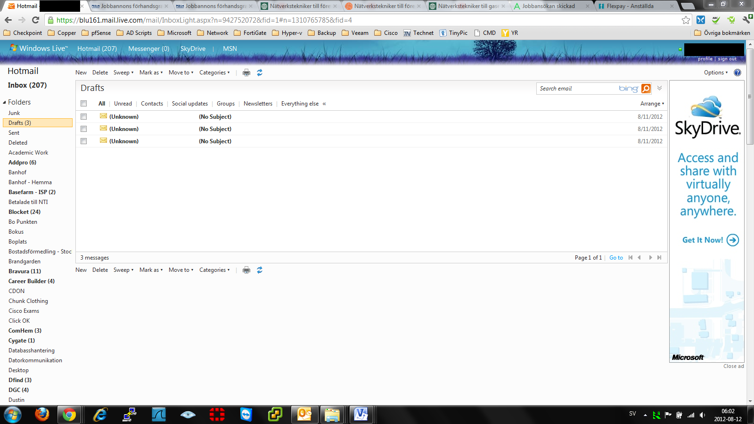Go to the last page of messages
754x424 pixels.
659,258
